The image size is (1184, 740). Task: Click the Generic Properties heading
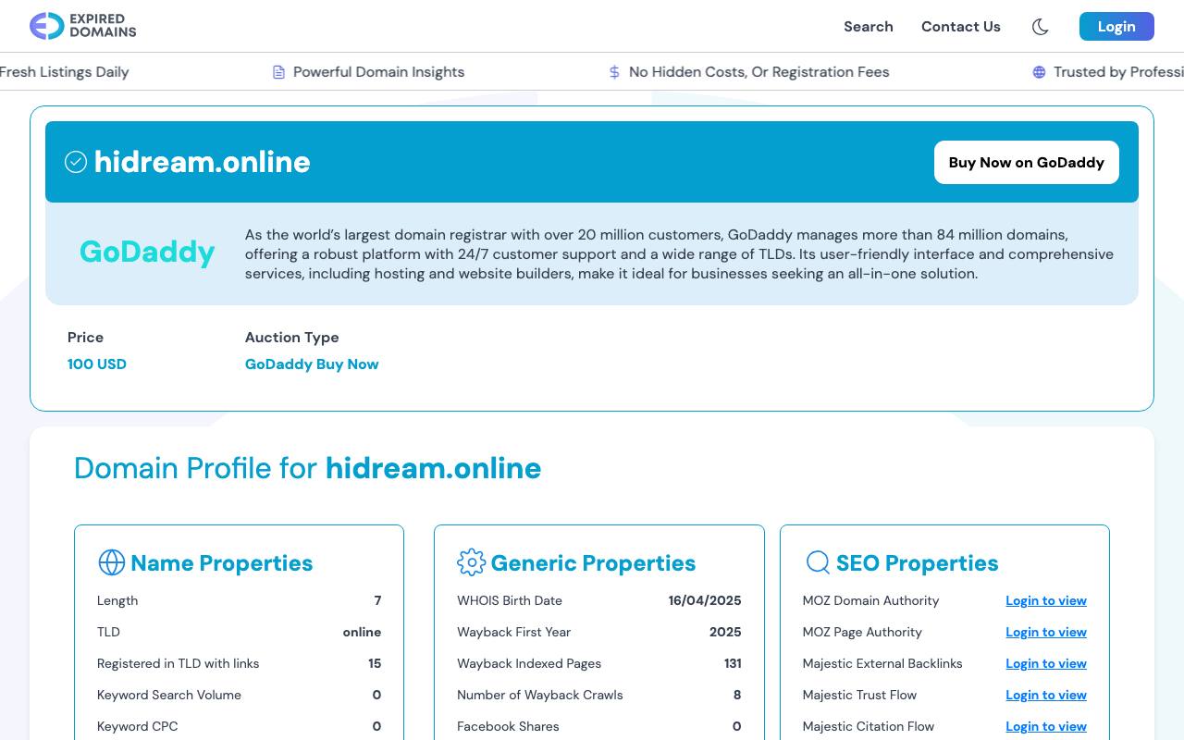point(593,562)
